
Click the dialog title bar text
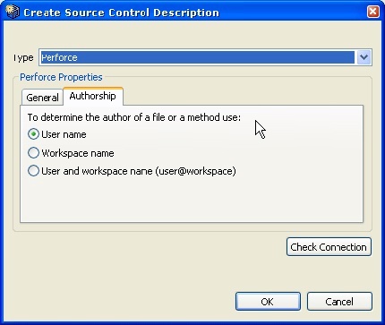point(121,13)
